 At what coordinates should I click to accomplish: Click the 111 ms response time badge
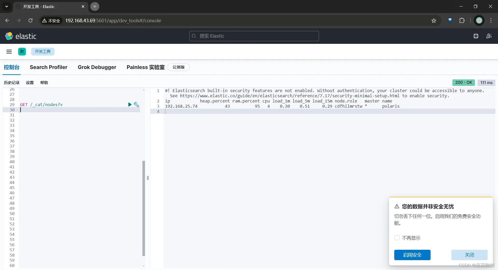coord(486,82)
